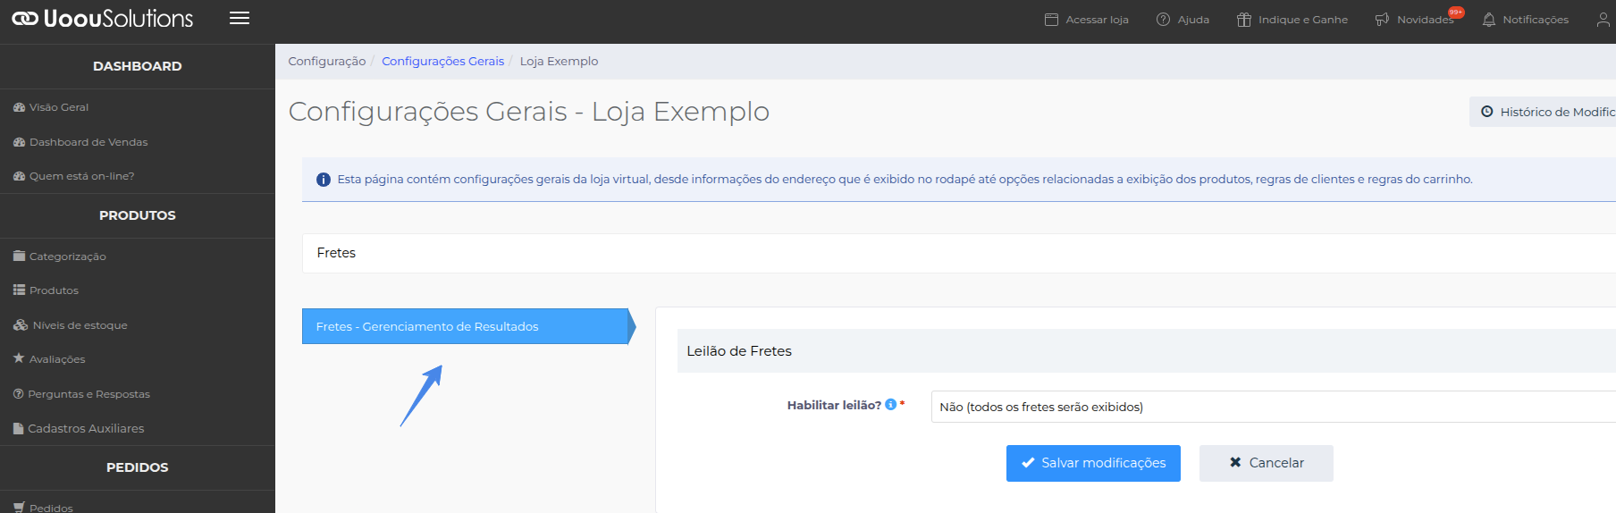Open the Habilitar leilão dropdown
Viewport: 1616px width, 513px height.
click(x=1273, y=407)
